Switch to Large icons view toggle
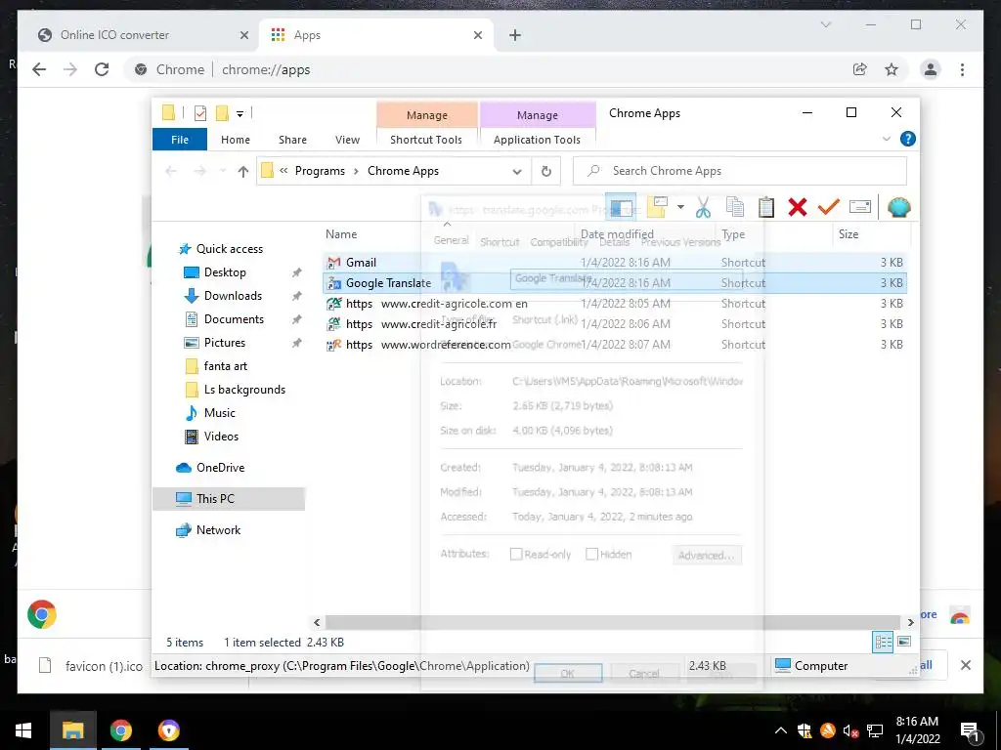 point(904,642)
